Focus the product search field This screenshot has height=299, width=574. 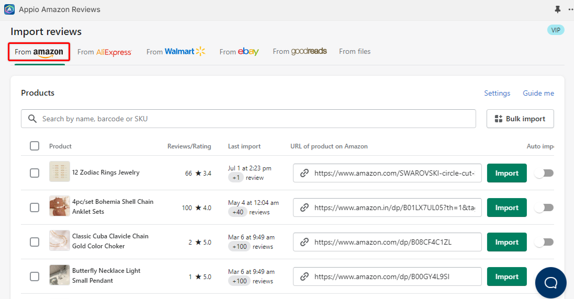pos(256,119)
